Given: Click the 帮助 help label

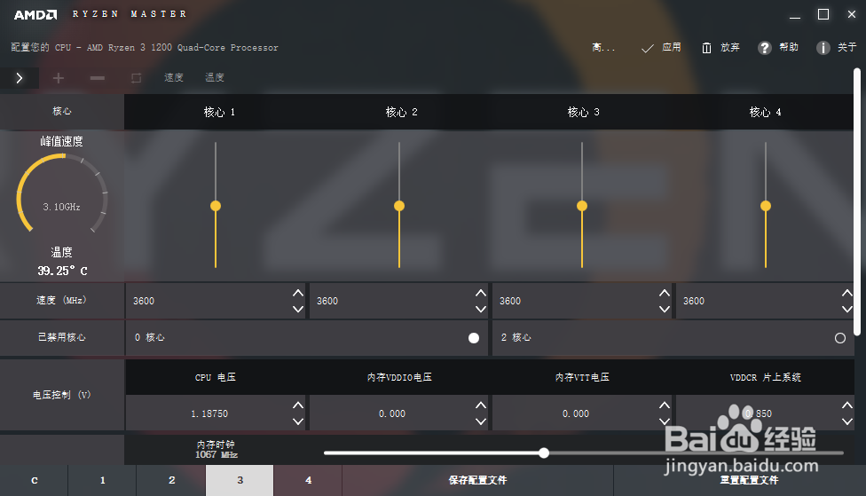Looking at the screenshot, I should point(789,47).
